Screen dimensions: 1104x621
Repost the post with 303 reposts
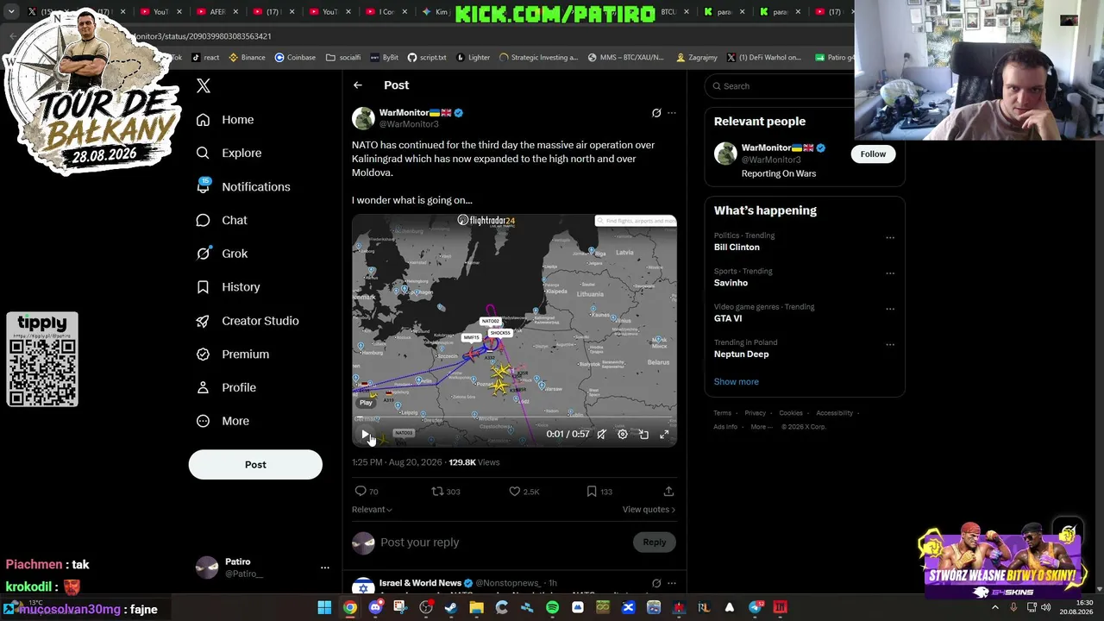(446, 492)
